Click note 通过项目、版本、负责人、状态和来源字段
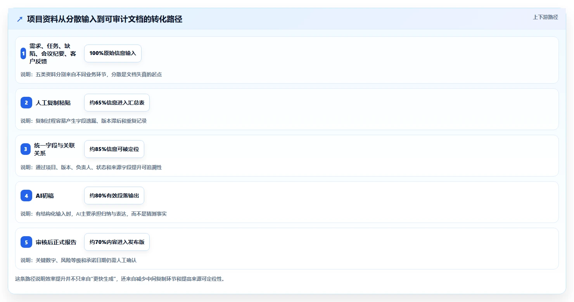The image size is (574, 302). click(91, 167)
